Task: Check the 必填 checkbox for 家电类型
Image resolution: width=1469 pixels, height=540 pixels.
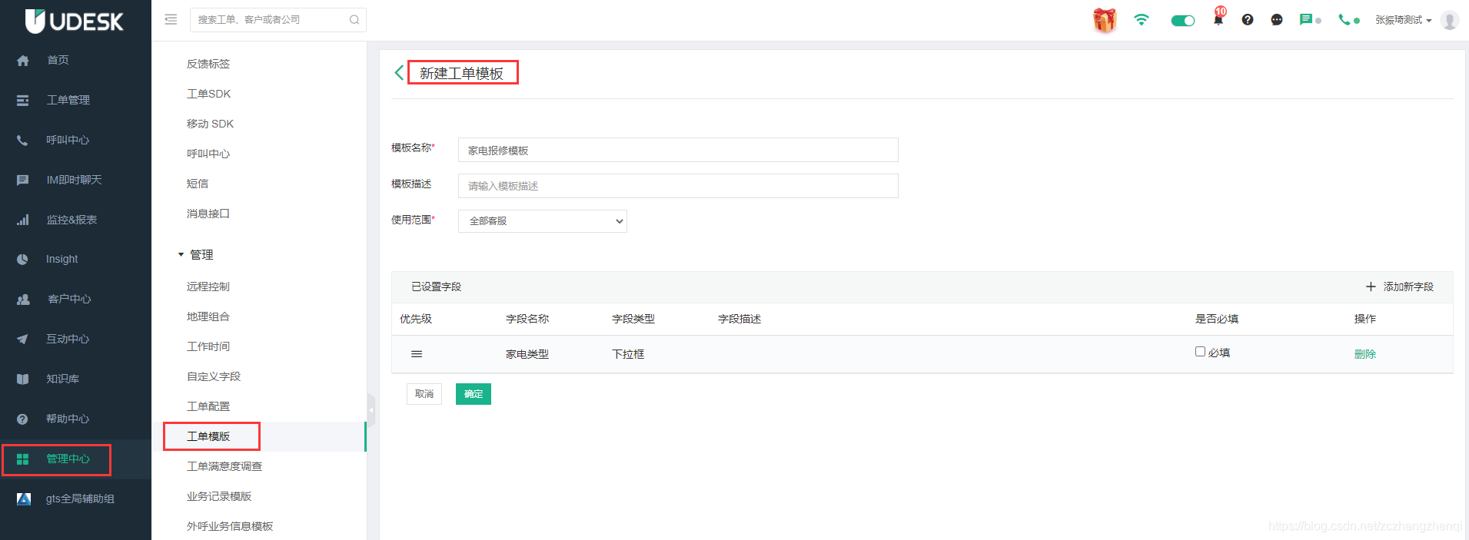Action: 1200,352
